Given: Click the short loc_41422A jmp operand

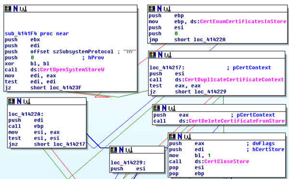Looking at the screenshot, I should coord(200,40).
